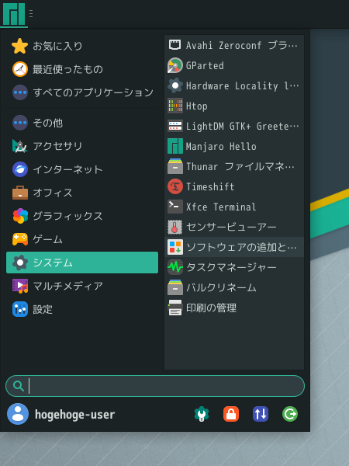Open the お気に入り favorites category
This screenshot has height=466, width=349.
(x=82, y=46)
